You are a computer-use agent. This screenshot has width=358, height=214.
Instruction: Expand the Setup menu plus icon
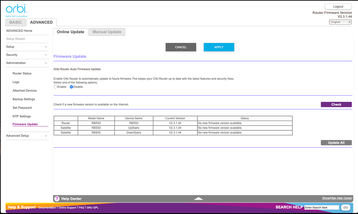coord(46,47)
